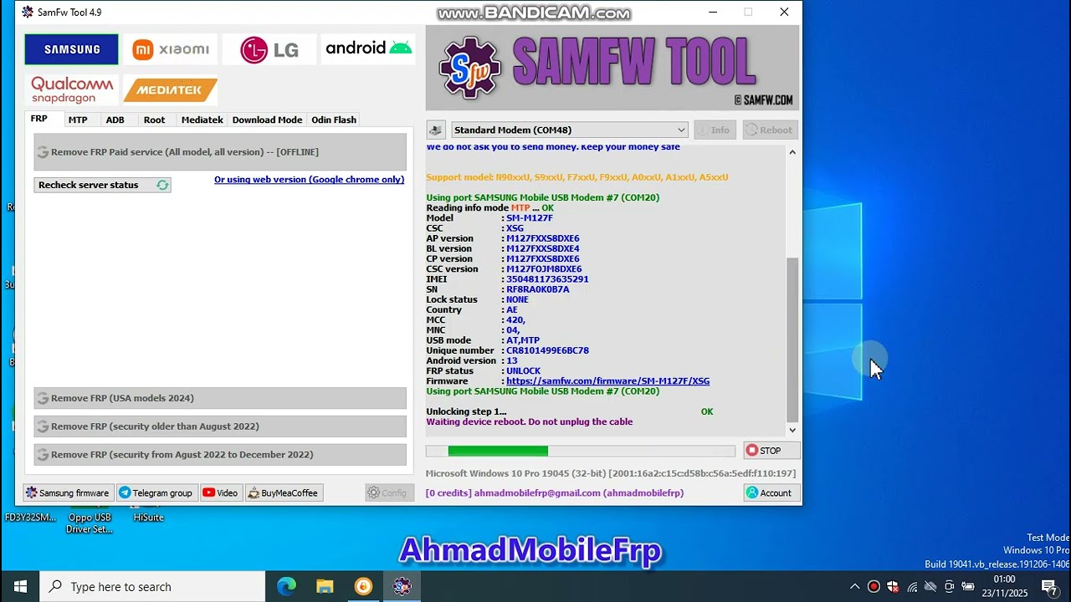Click the Video button
This screenshot has height=602, width=1071.
(221, 492)
